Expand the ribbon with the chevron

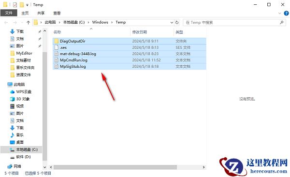(280, 13)
